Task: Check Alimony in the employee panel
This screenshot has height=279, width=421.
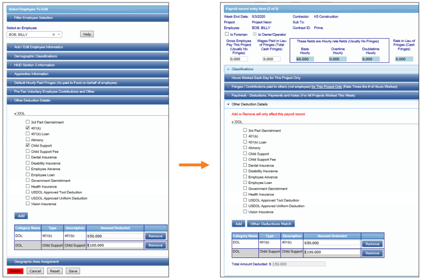Action: [28, 139]
